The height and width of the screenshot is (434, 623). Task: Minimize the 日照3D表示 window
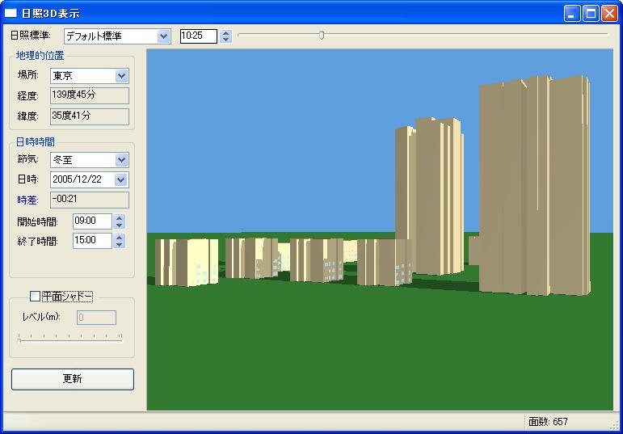click(x=572, y=14)
